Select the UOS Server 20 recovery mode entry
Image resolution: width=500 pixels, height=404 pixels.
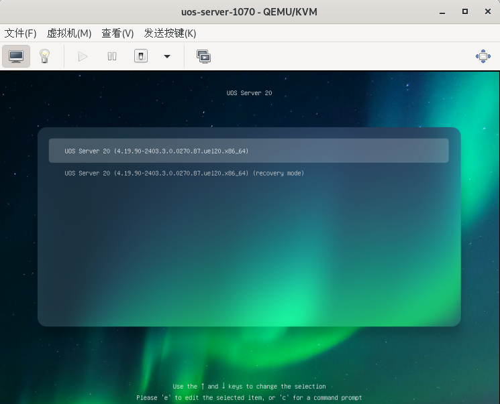pos(185,173)
